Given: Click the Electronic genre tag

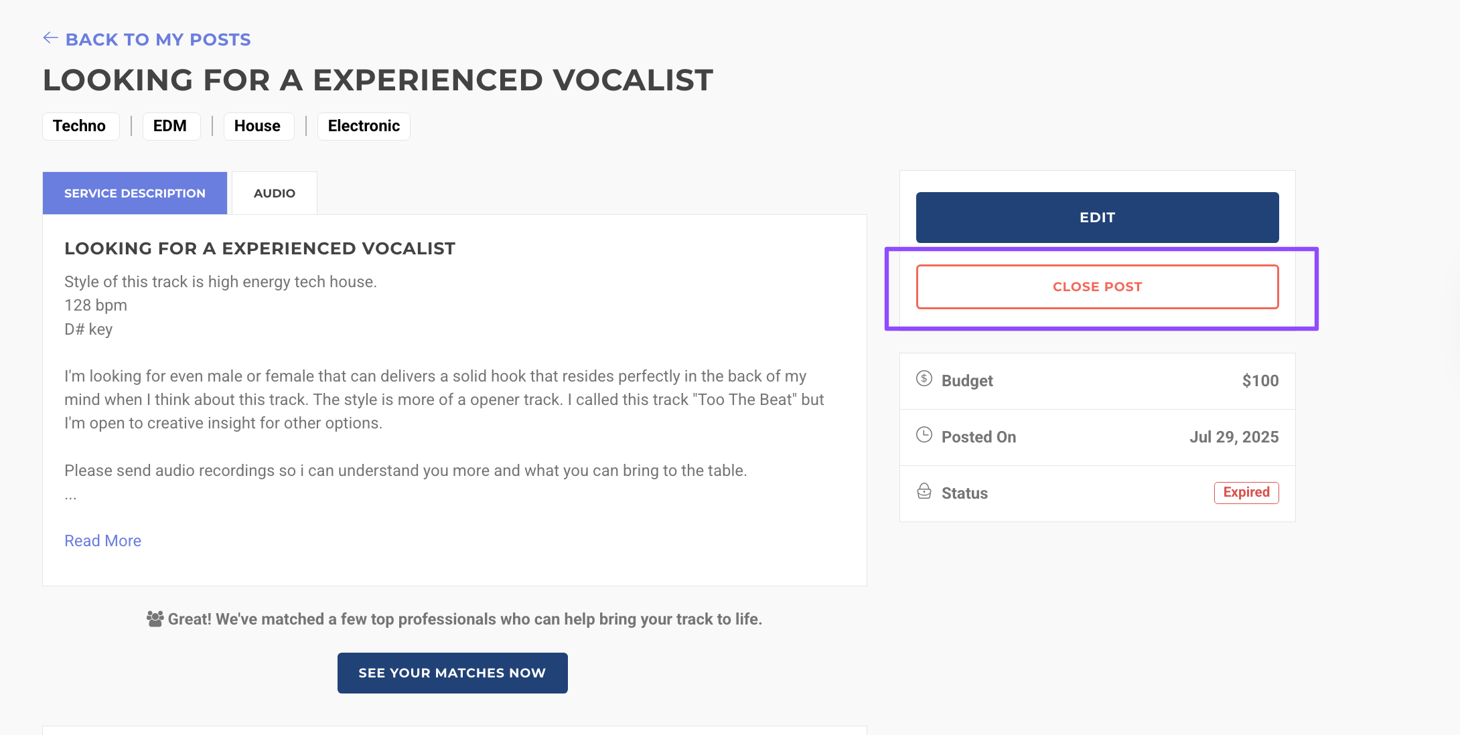Looking at the screenshot, I should point(364,127).
